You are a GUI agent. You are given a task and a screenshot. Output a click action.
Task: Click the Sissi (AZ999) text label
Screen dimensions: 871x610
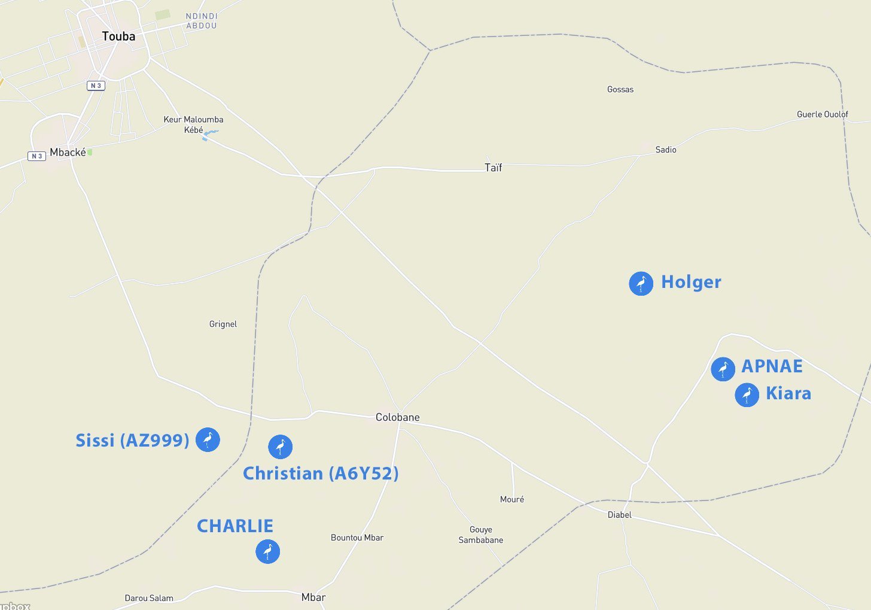[132, 441]
